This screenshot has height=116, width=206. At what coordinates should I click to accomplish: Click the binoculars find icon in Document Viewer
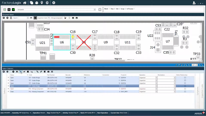(x=31, y=18)
